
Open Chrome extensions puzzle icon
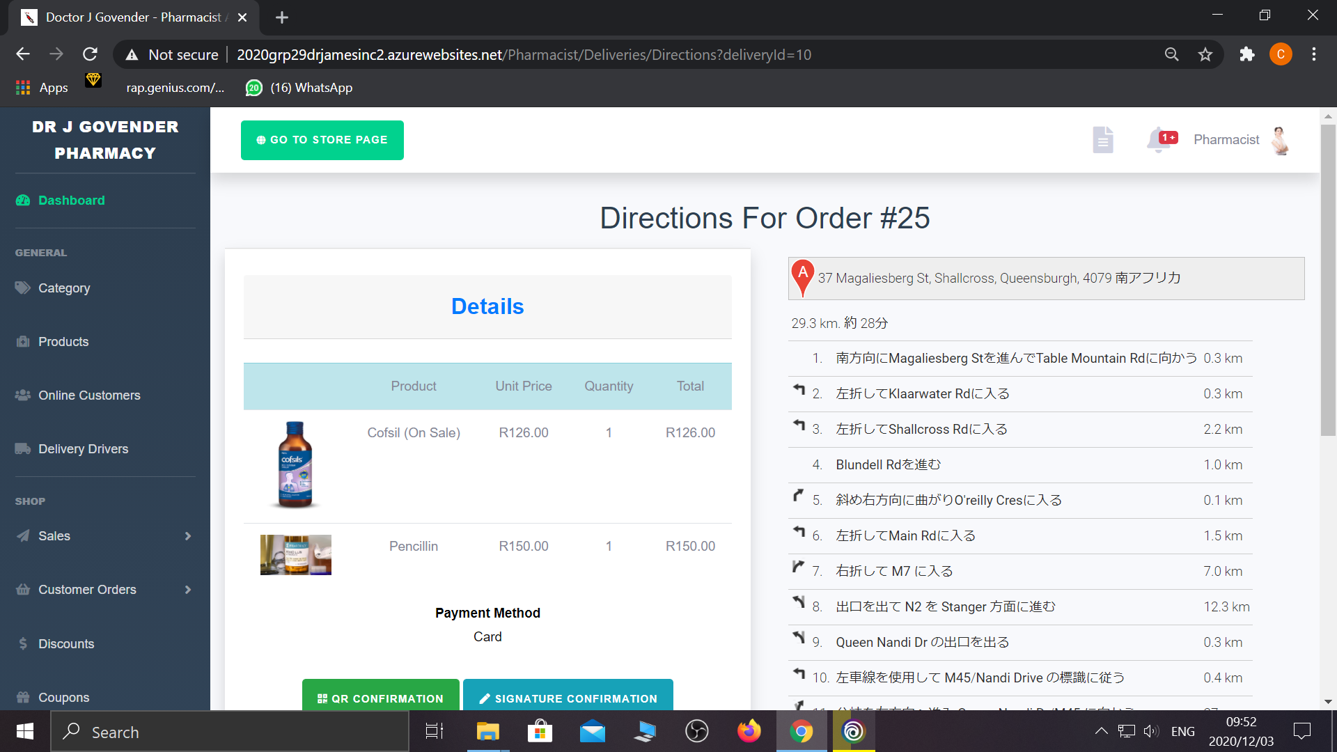click(x=1246, y=54)
